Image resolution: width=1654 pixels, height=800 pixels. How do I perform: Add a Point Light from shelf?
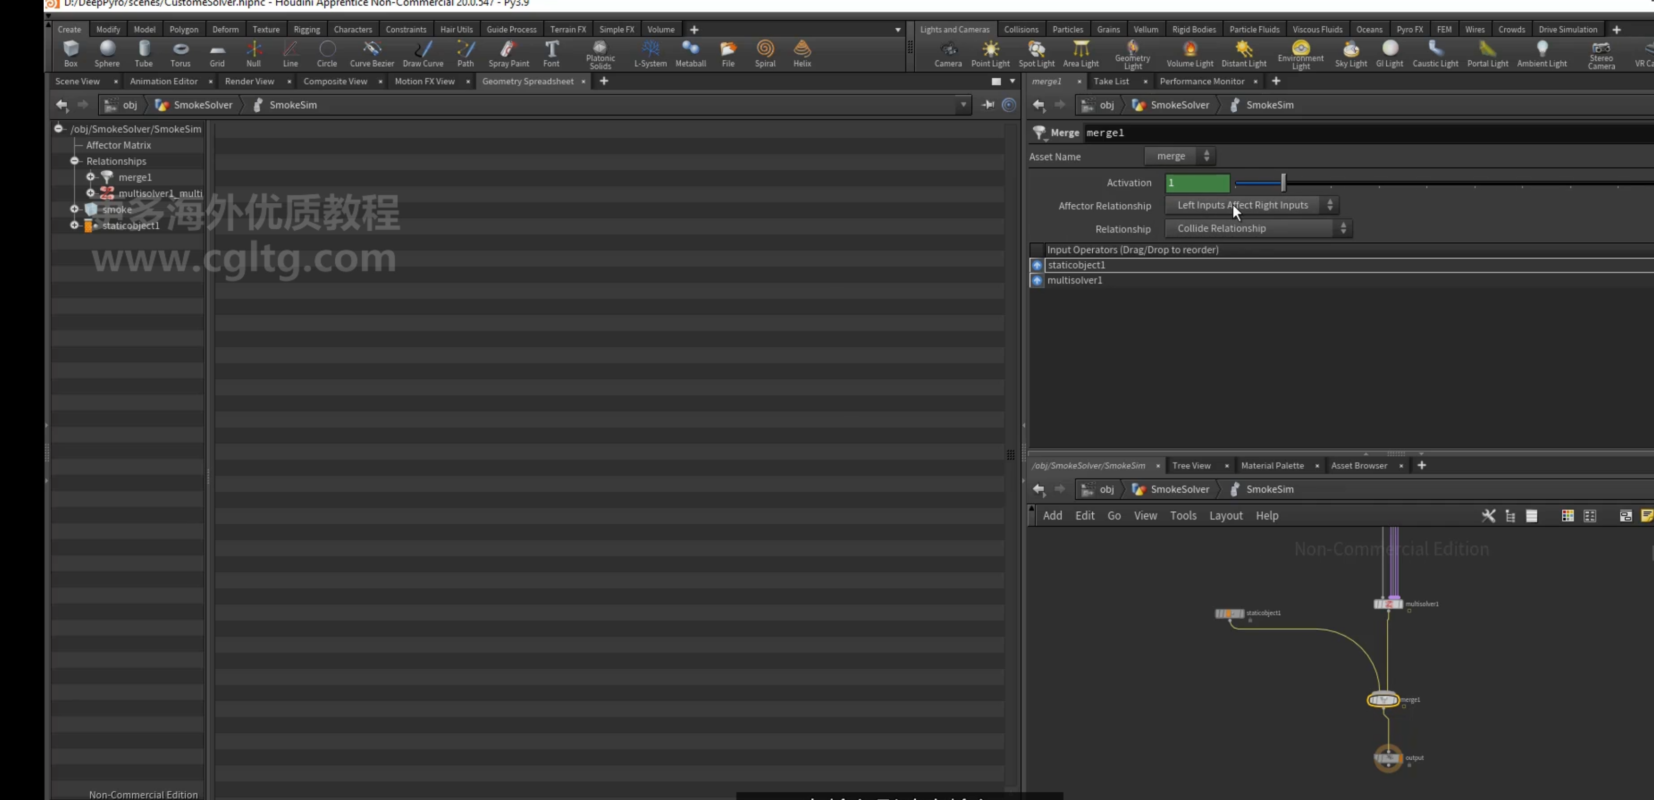(990, 54)
